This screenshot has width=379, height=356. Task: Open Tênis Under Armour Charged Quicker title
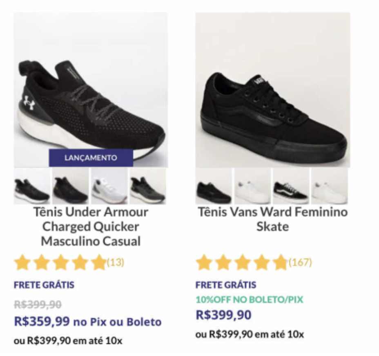(x=91, y=226)
